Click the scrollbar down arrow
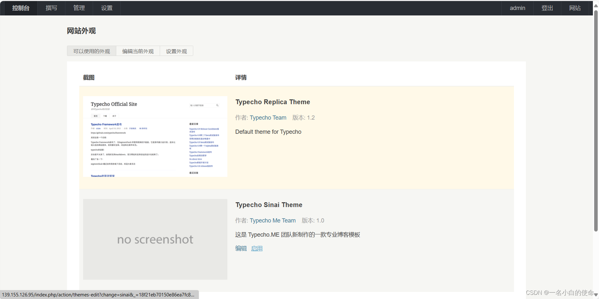The width and height of the screenshot is (599, 299). [x=596, y=295]
